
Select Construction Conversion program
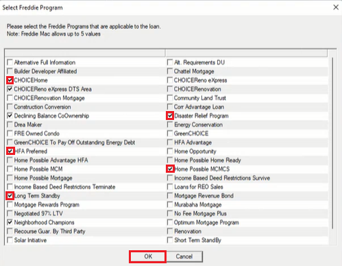pyautogui.click(x=10, y=107)
